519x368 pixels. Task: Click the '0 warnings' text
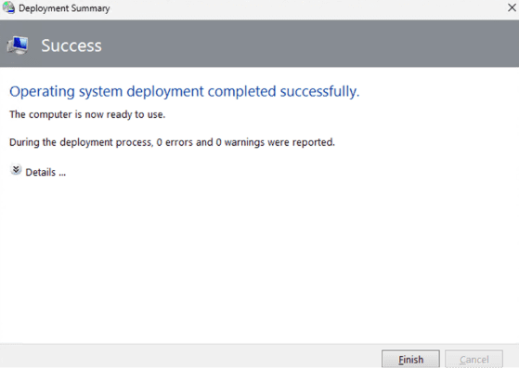pyautogui.click(x=240, y=142)
